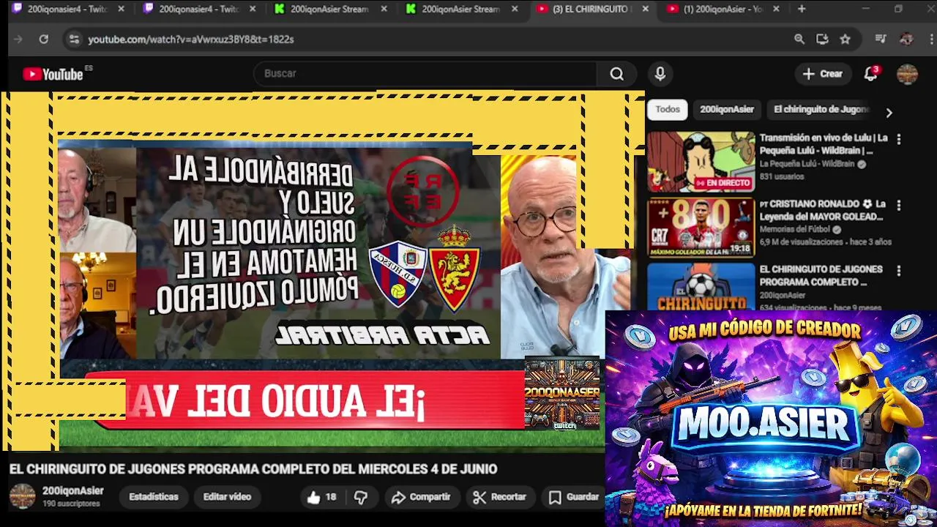Screen dimensions: 937x527
Task: Open the suggested EL CHIRINGUITO DE JUGONES title
Action: 821,275
